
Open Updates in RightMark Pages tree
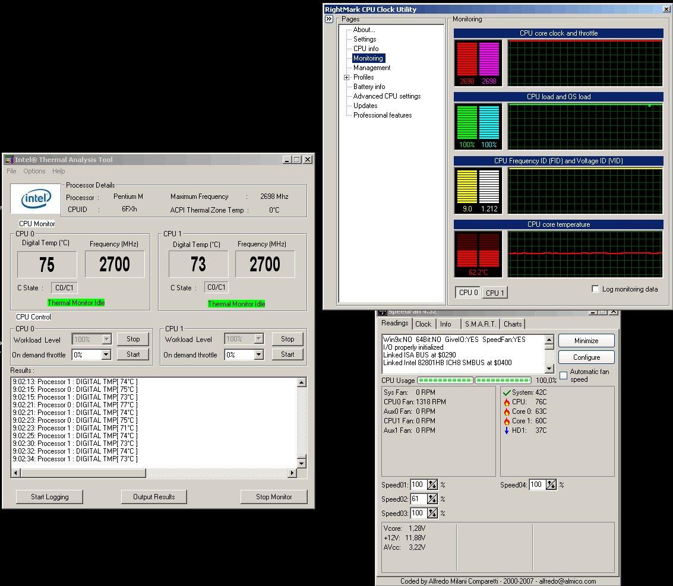pyautogui.click(x=365, y=106)
